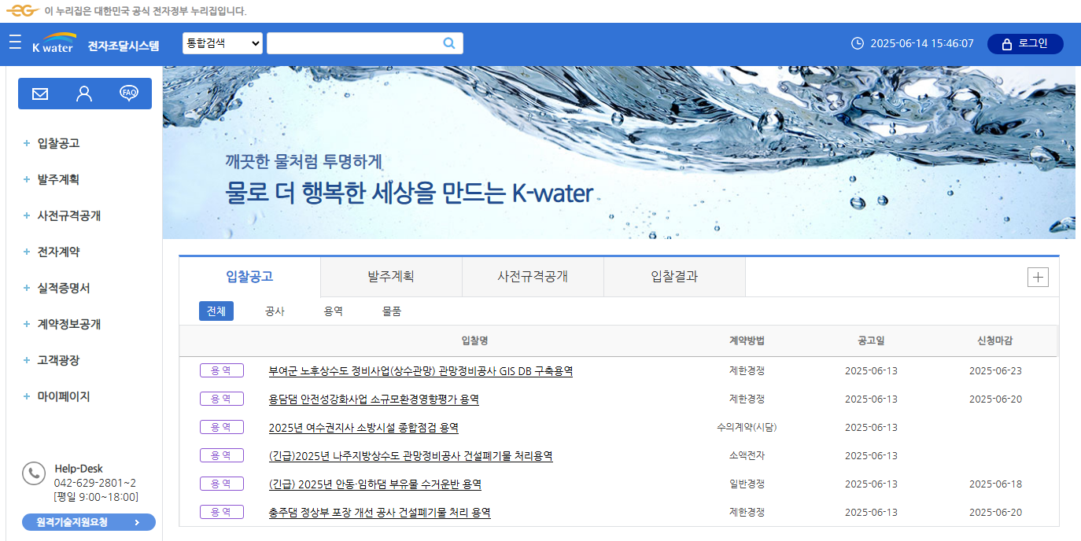Click the search text input field
Screen dimensions: 1081x541
point(364,43)
